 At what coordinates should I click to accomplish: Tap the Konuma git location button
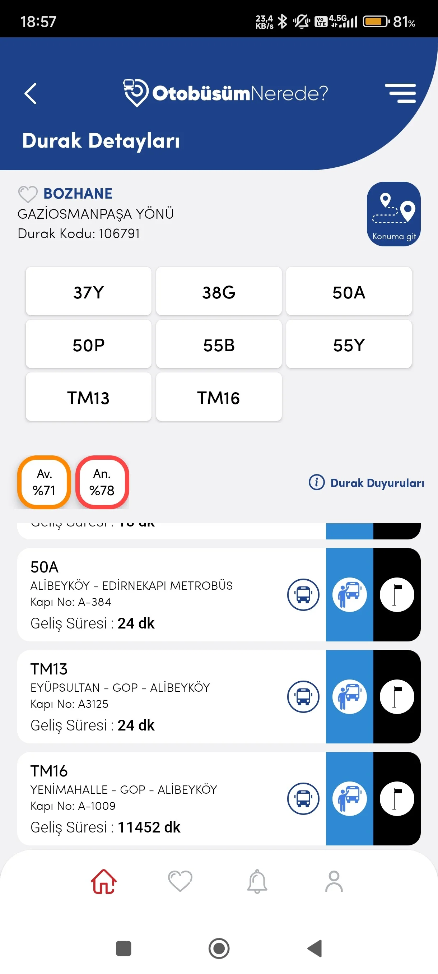[393, 214]
